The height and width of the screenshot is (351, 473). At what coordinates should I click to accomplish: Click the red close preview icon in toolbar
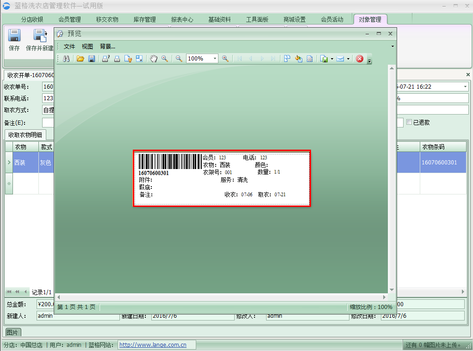point(359,59)
